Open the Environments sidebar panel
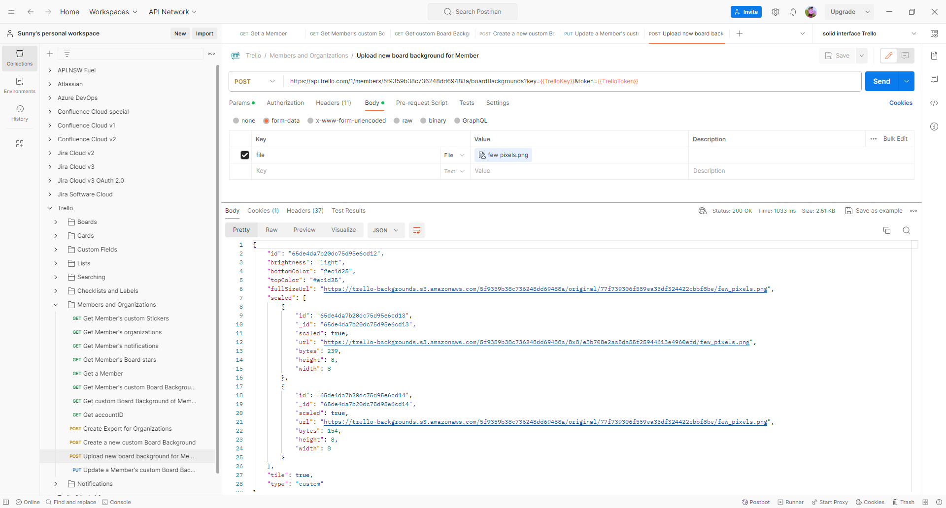 [x=20, y=86]
